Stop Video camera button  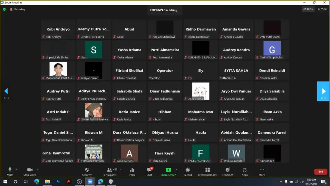[x=30, y=172]
